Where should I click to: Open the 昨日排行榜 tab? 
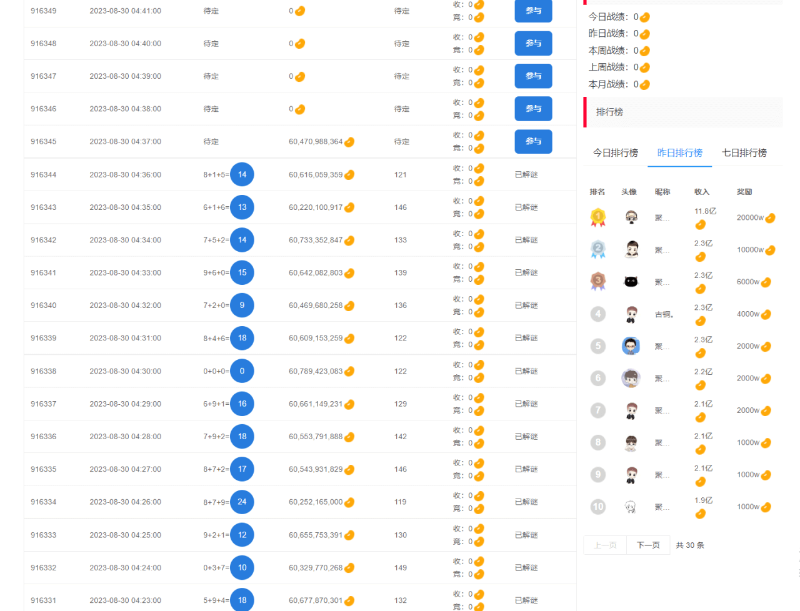[680, 152]
